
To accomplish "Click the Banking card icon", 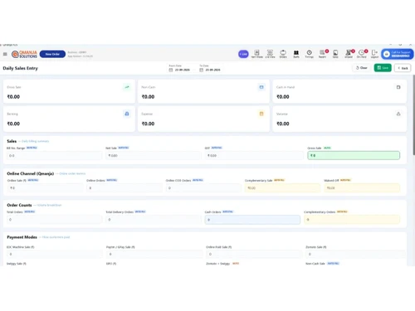I will tap(127, 114).
